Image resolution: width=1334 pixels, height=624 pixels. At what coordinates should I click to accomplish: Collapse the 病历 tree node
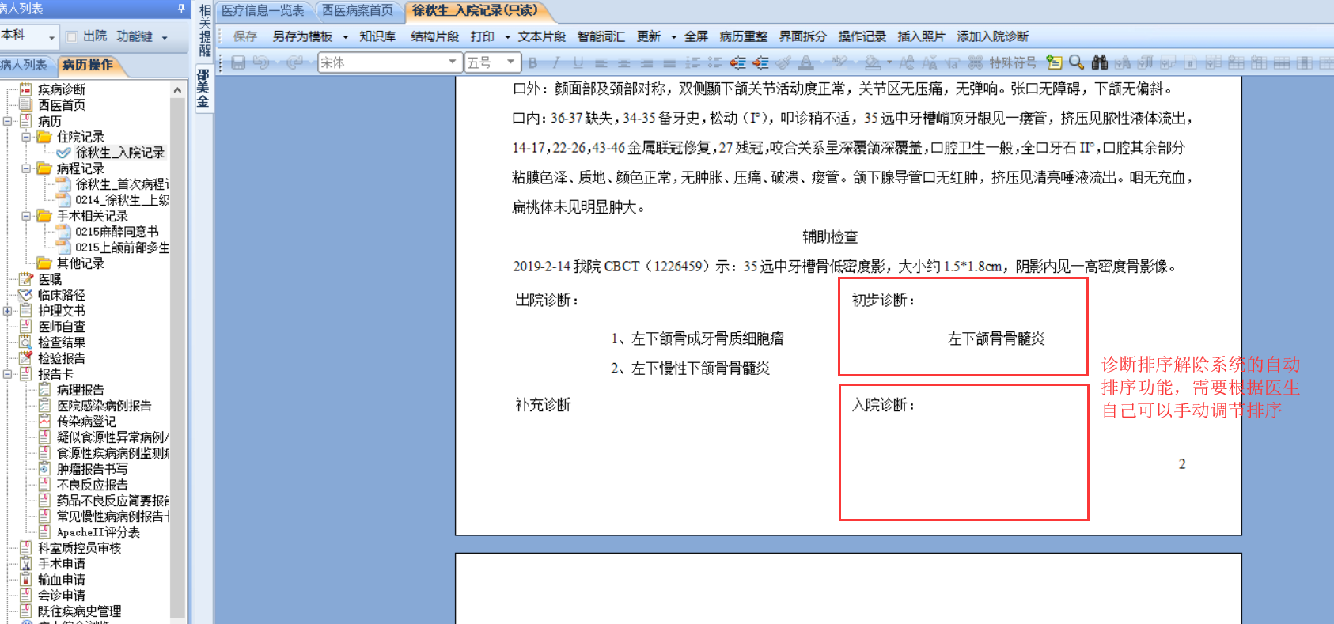click(x=7, y=121)
